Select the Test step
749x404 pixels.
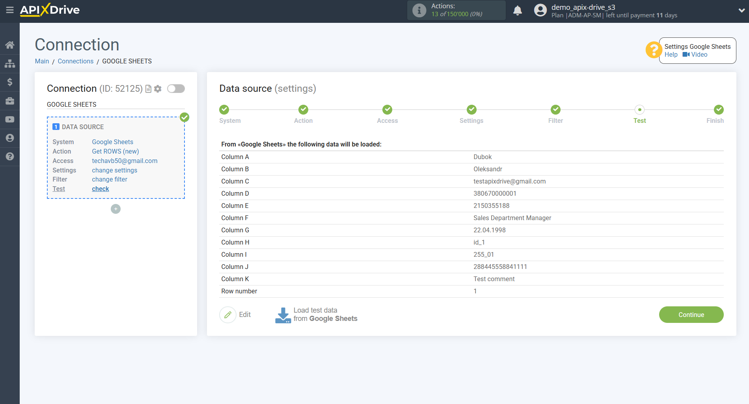pos(639,109)
